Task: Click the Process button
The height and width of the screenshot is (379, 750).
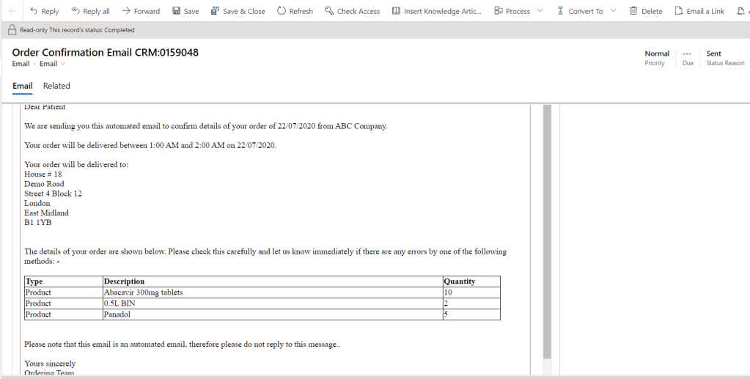Action: (512, 11)
